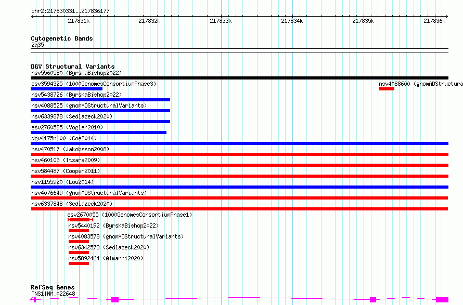This screenshot has width=463, height=305.
Task: Click the ruler's left scroll arrow
Action: [32, 17]
